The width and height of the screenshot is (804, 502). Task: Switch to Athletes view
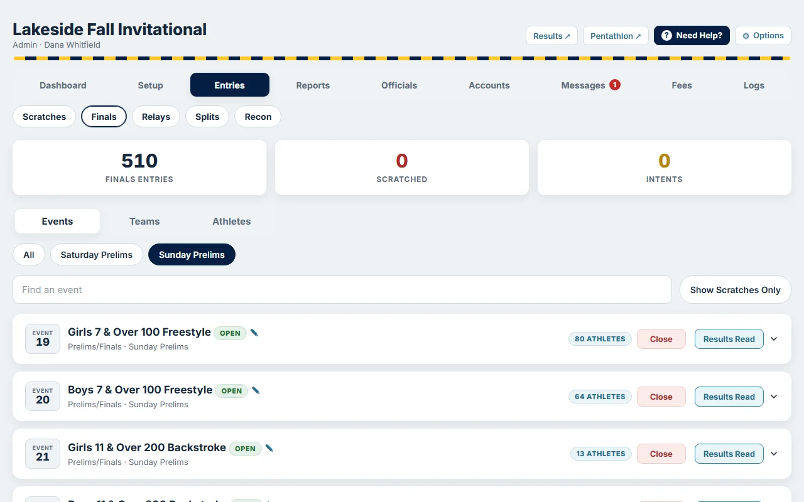[x=231, y=222]
